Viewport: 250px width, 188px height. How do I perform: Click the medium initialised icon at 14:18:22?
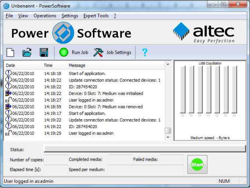click(8, 93)
